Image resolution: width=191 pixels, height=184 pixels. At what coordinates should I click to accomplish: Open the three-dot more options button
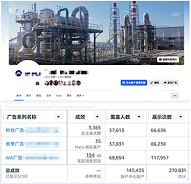175,96
